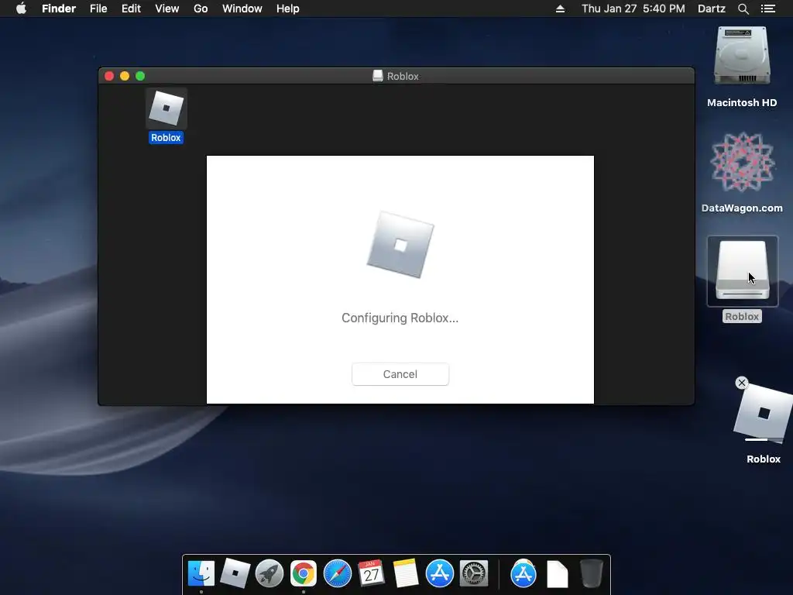This screenshot has height=595, width=793.
Task: Click the DataWagon.com label text
Action: click(742, 208)
